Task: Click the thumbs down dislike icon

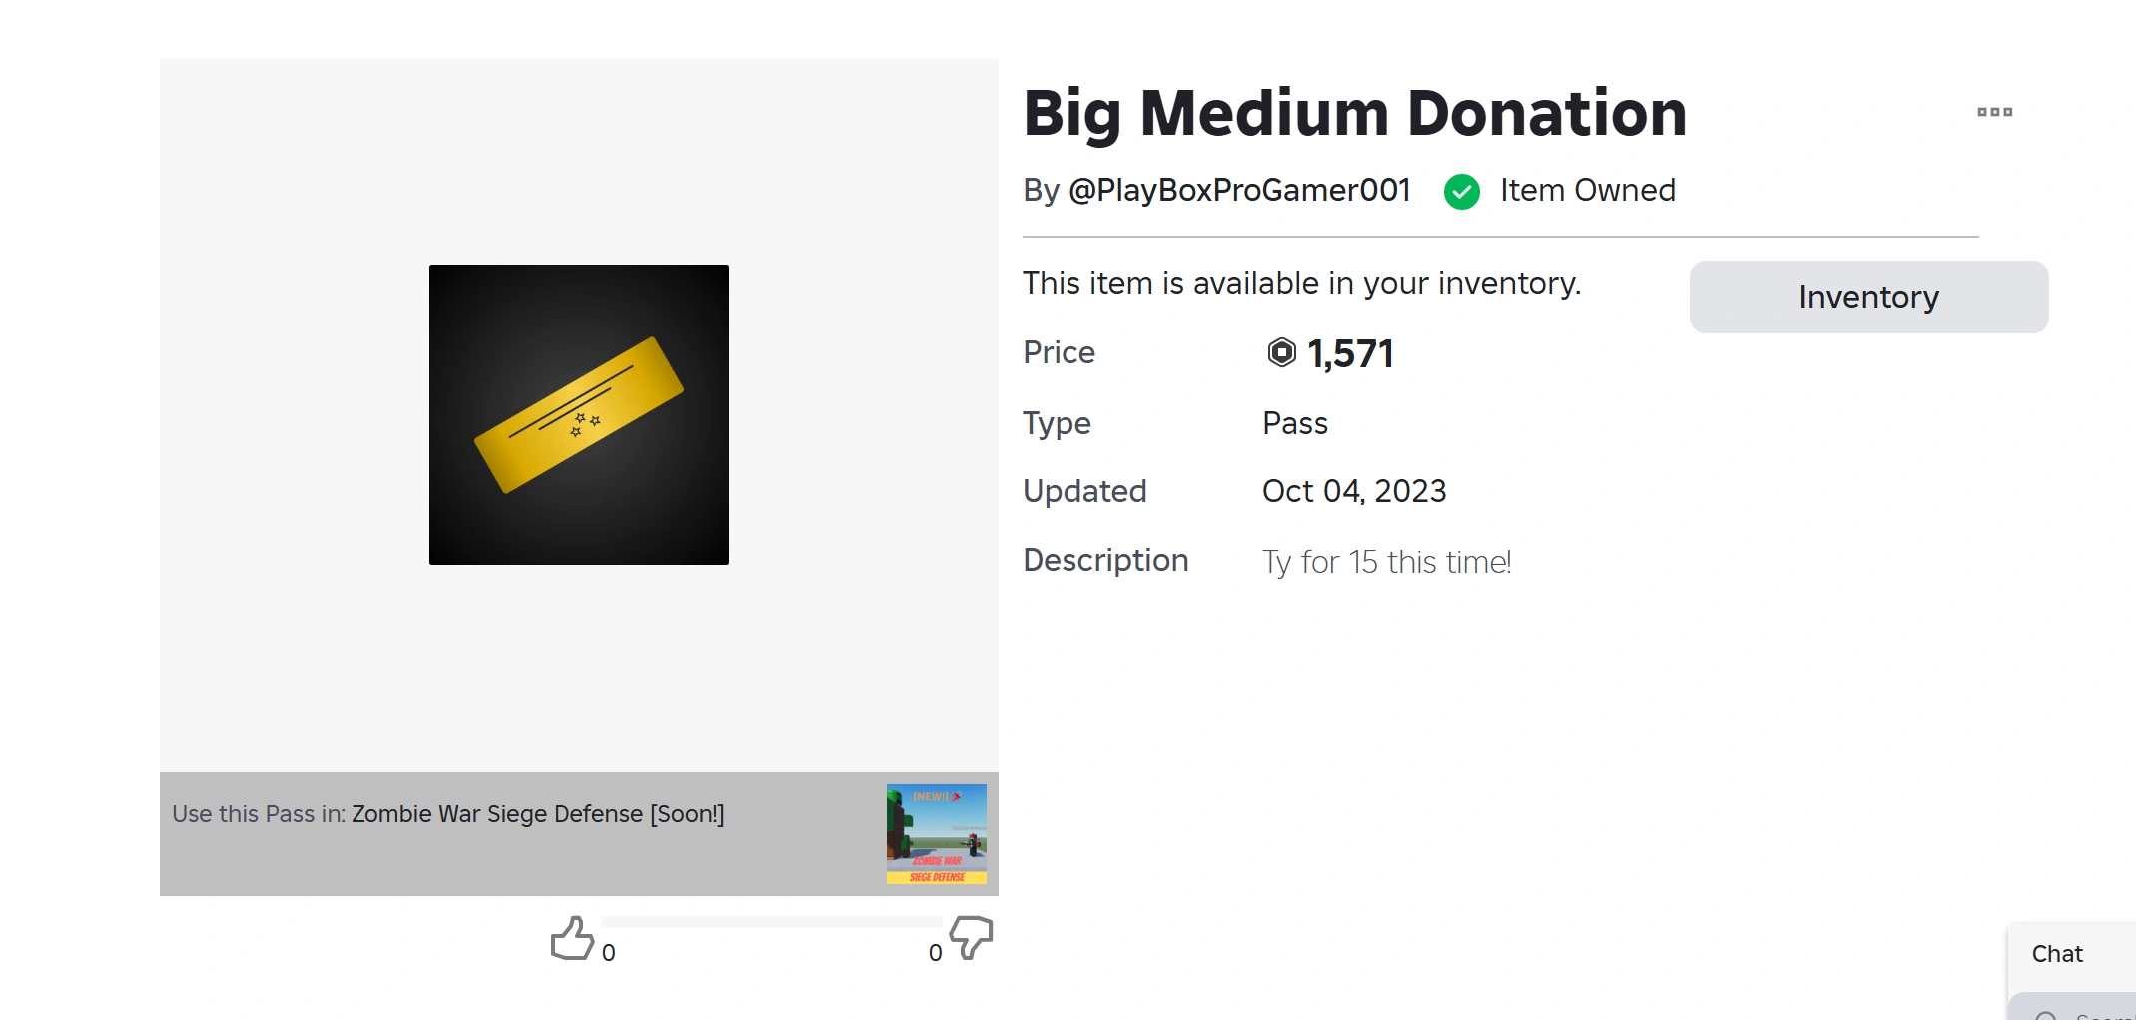Action: coord(970,937)
